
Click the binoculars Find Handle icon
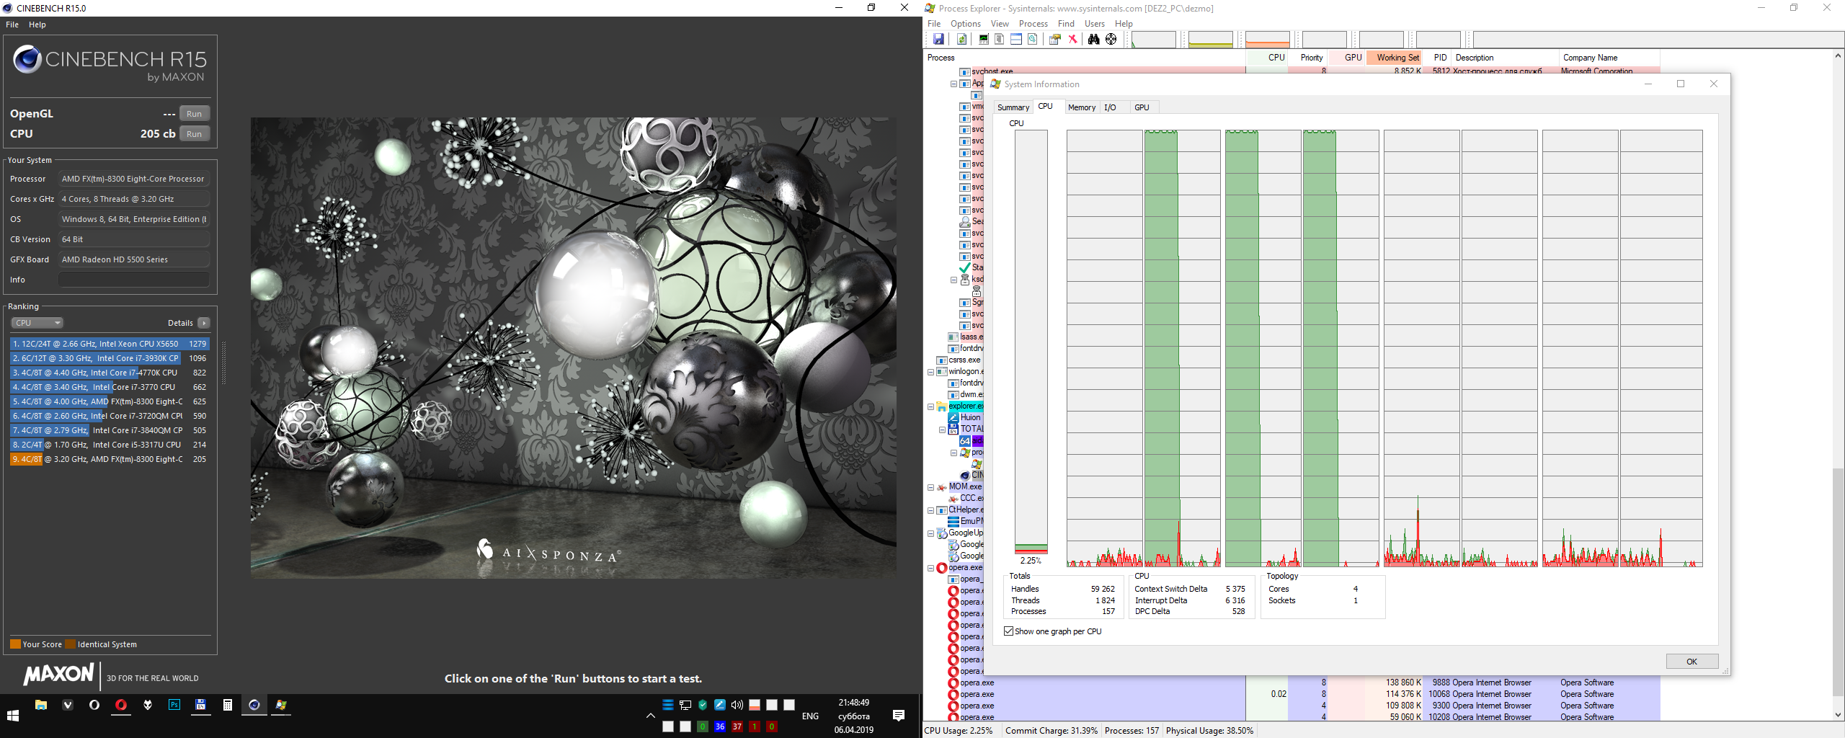point(1093,39)
